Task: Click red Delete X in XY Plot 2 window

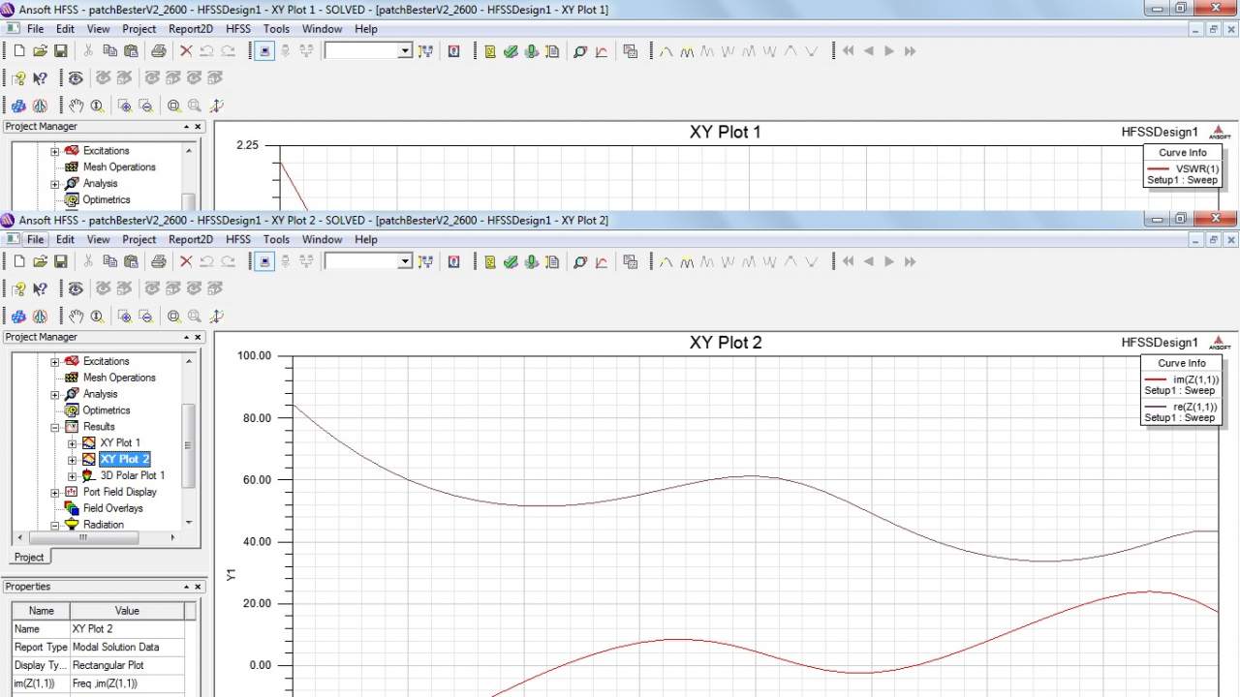Action: [186, 261]
